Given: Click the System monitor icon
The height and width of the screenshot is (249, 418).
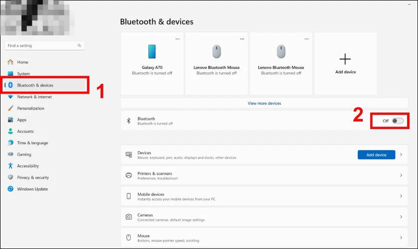Looking at the screenshot, I should pyautogui.click(x=10, y=73).
